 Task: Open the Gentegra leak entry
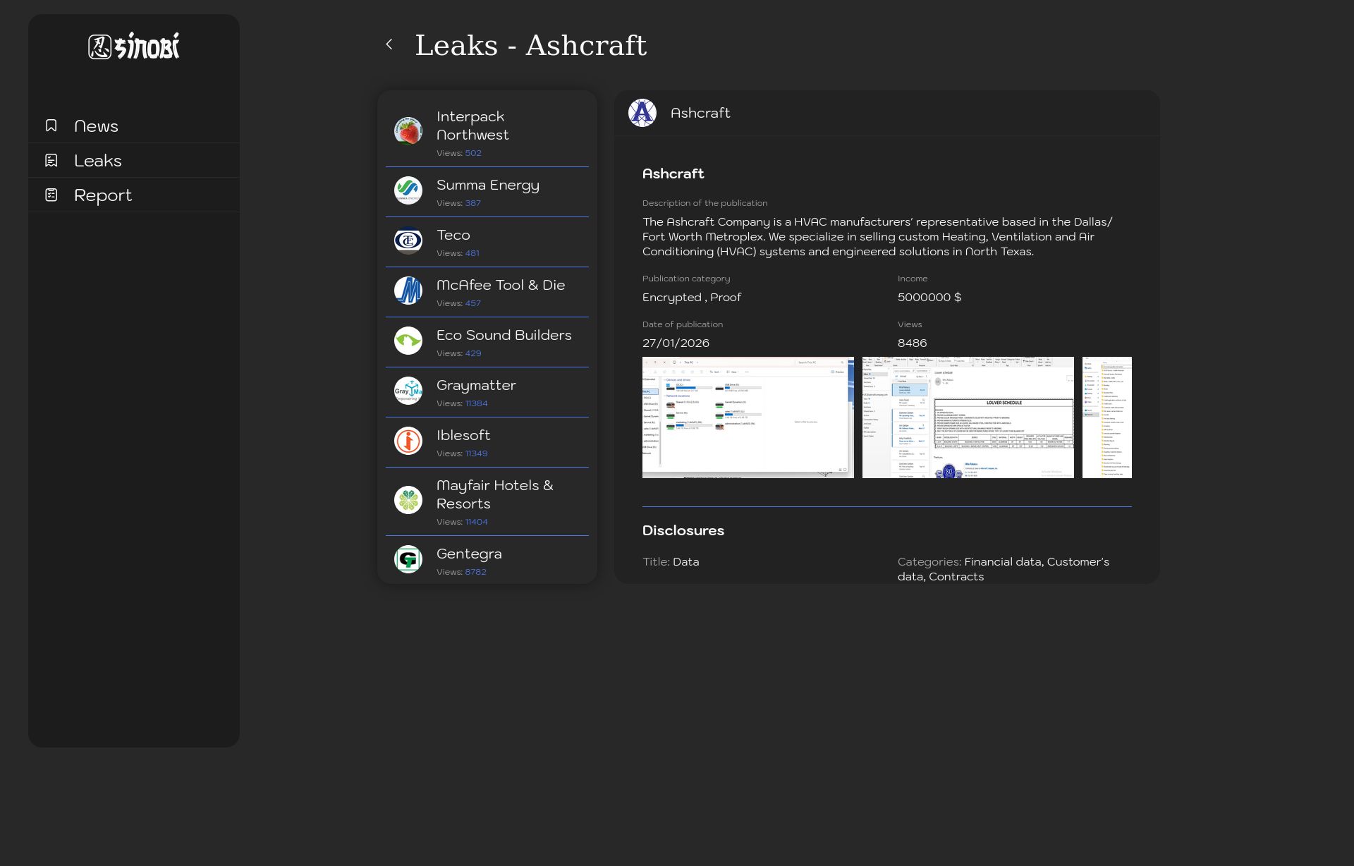469,554
